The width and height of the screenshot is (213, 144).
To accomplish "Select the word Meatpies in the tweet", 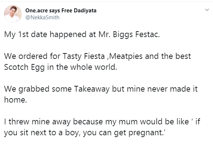I will (126, 56).
